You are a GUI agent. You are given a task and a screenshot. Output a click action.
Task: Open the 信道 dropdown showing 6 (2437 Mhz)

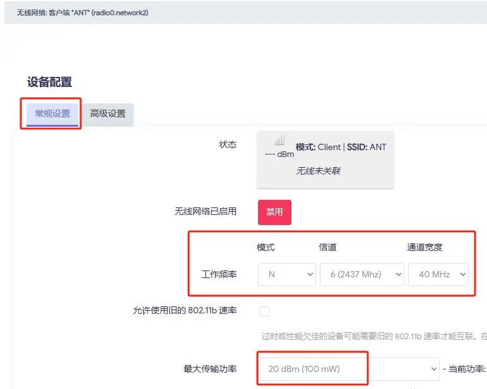pos(362,274)
